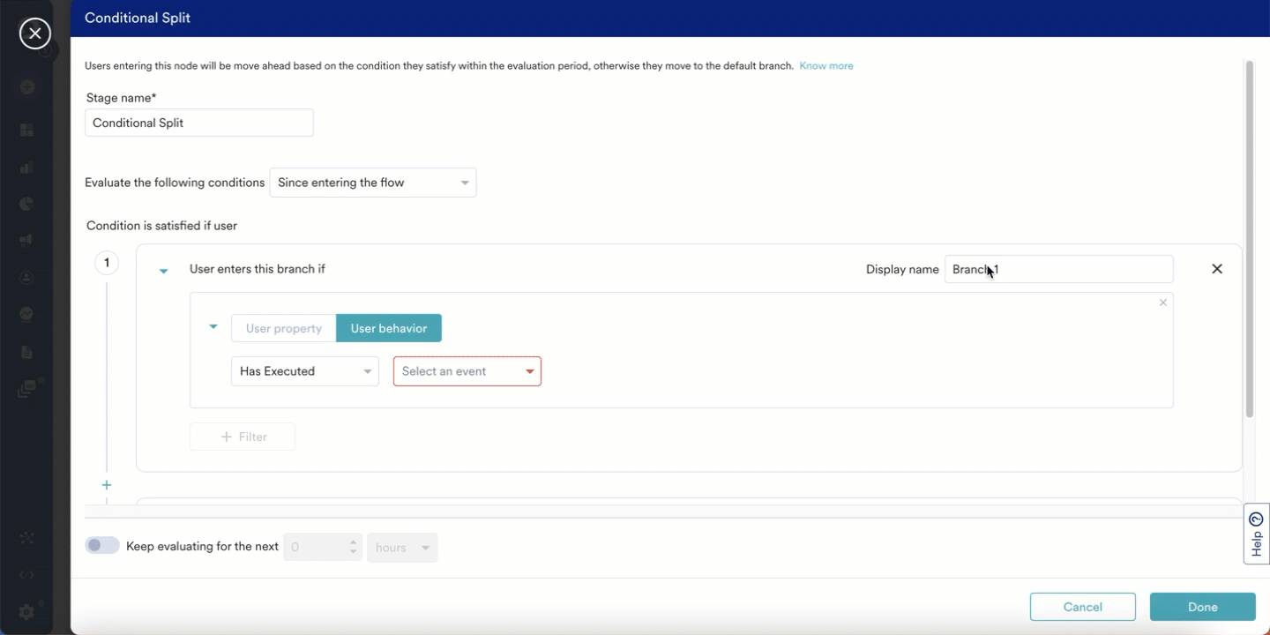Open the Has Executed dropdown
1270x635 pixels.
click(x=305, y=371)
